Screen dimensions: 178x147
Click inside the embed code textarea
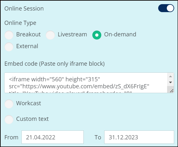pos(86,83)
